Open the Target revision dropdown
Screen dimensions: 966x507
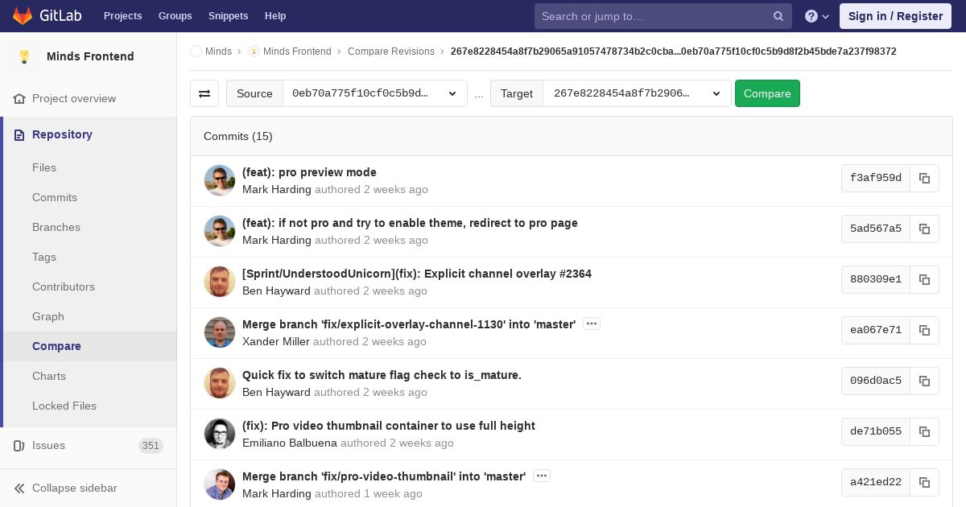[637, 93]
